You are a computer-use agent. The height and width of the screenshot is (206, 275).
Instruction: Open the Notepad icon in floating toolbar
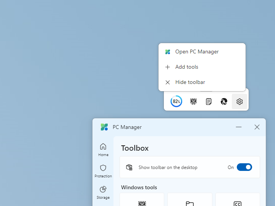click(209, 101)
